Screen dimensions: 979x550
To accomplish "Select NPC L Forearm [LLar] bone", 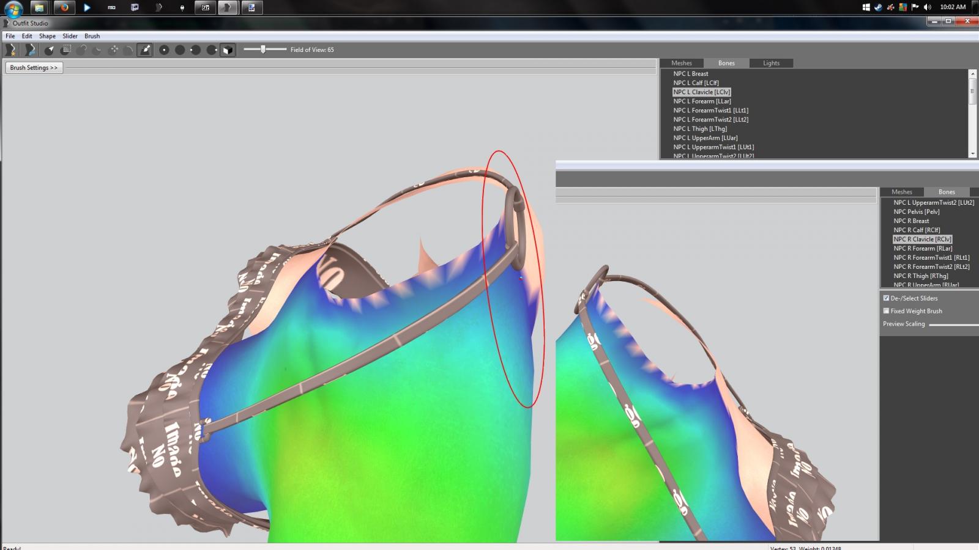I will 702,101.
